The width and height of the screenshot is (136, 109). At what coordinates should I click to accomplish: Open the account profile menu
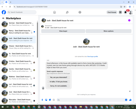coord(131,12)
